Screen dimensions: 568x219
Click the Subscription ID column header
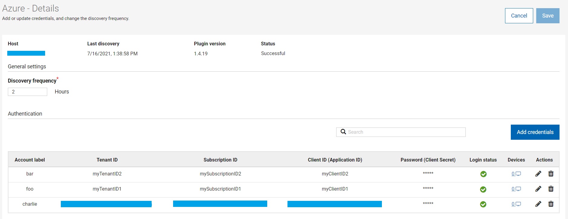(x=220, y=160)
